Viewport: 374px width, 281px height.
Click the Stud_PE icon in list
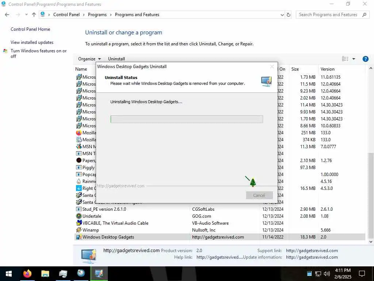[79, 209]
